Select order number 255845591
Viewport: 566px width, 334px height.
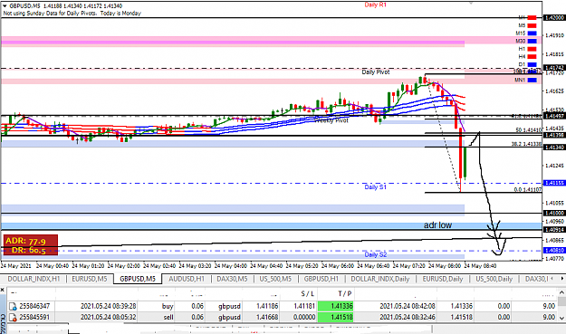pyautogui.click(x=34, y=317)
